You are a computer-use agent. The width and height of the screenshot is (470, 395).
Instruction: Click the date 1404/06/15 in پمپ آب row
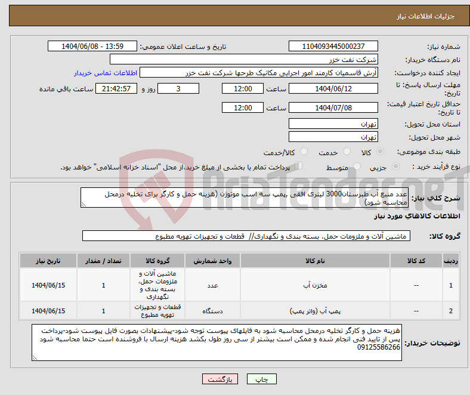click(x=48, y=311)
